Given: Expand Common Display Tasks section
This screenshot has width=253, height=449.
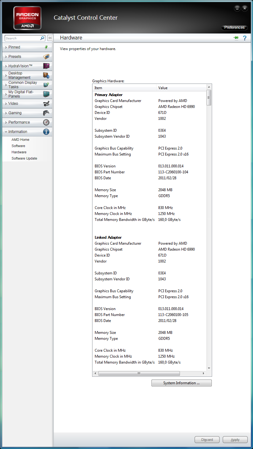Looking at the screenshot, I should (27, 85).
